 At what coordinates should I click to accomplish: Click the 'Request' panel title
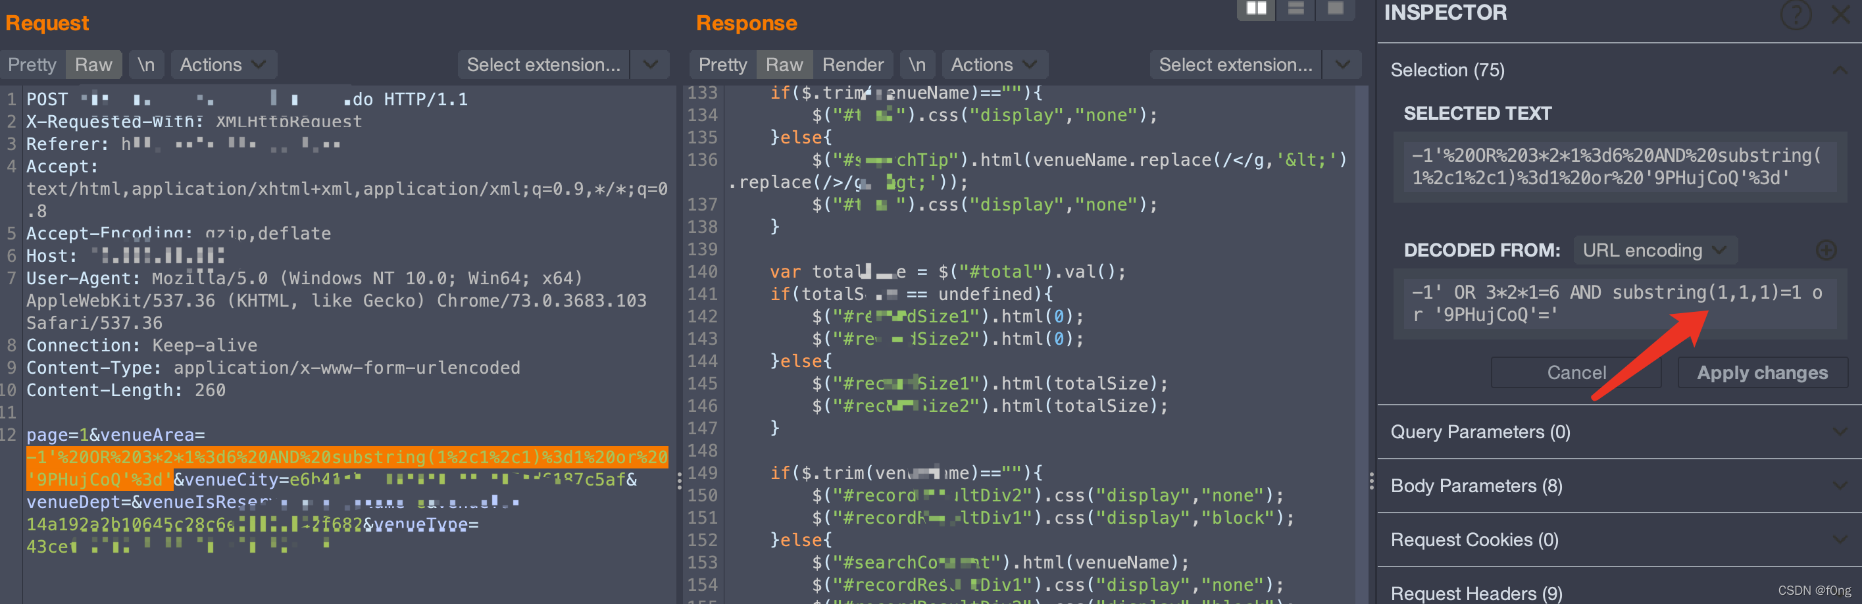tap(47, 23)
